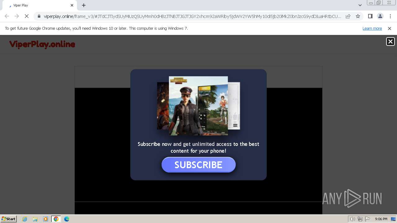The width and height of the screenshot is (397, 223).
Task: Click the browser Back arrow
Action: pos(7,16)
